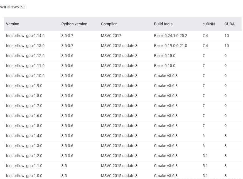243x179 pixels.
Task: Click MSVC 2015 update 3 in 1.13.0 row
Action: coord(119,46)
